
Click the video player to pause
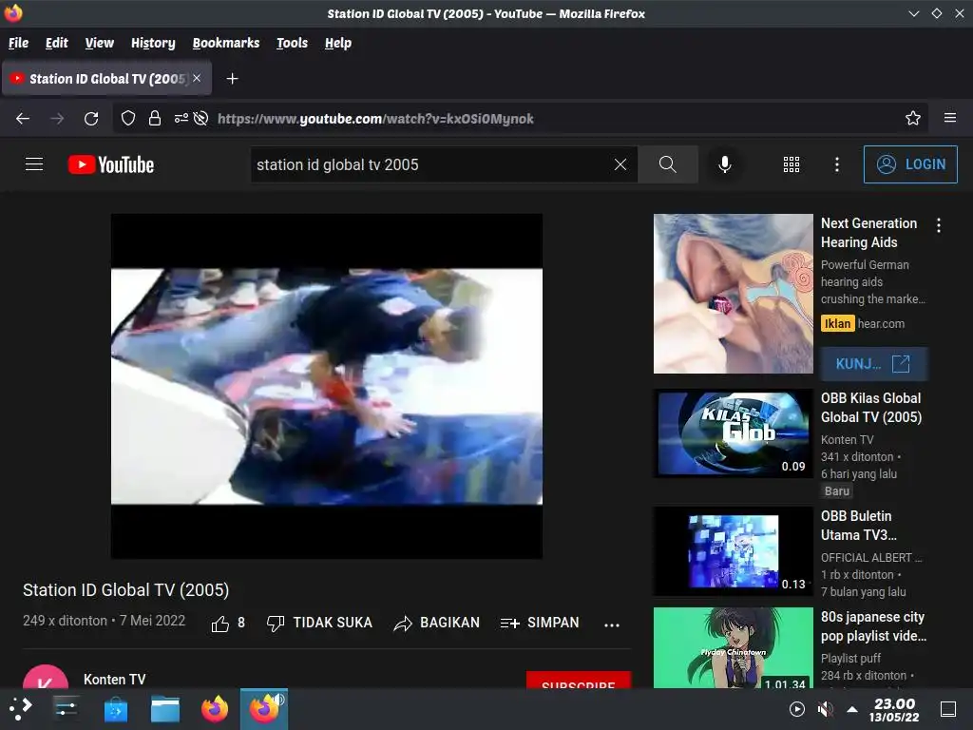(327, 386)
